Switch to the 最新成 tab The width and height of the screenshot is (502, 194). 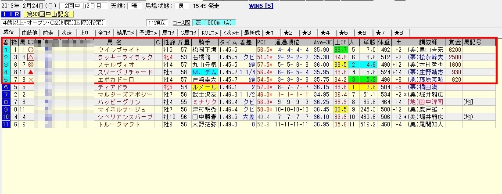253,32
